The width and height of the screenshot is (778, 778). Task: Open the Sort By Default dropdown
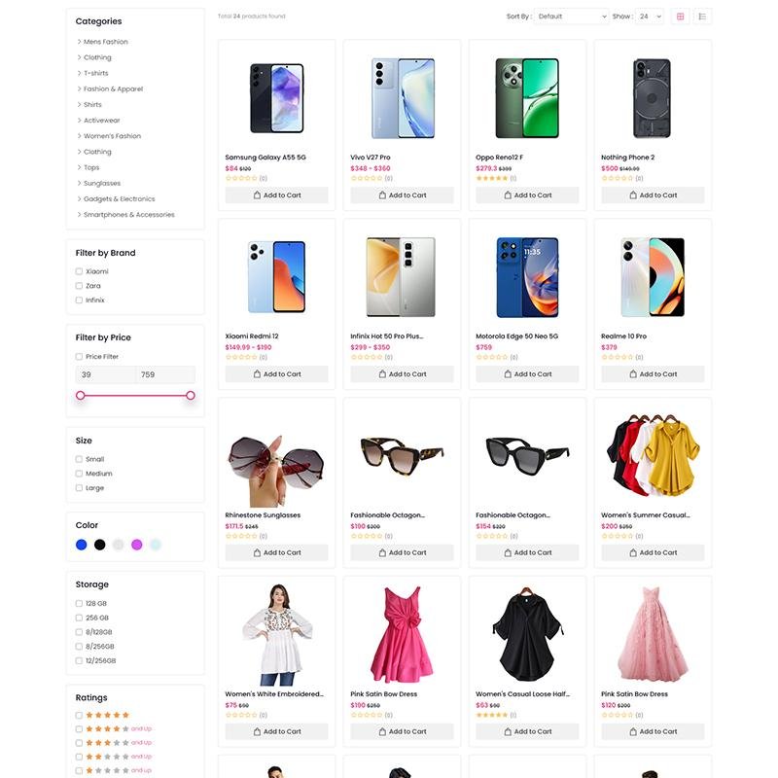click(571, 17)
